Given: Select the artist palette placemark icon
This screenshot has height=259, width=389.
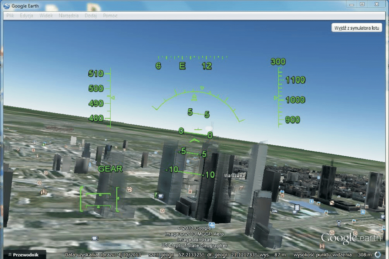Looking at the screenshot, I should 129,189.
